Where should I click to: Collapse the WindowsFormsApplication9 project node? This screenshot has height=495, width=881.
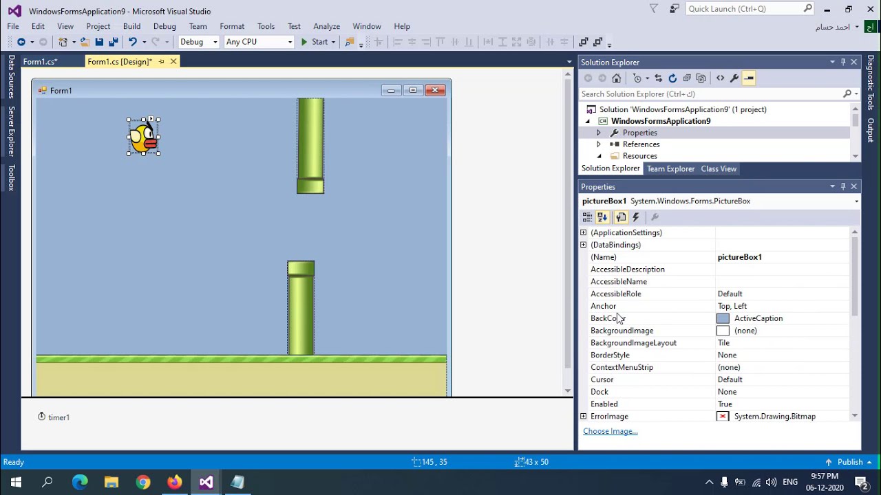click(587, 121)
